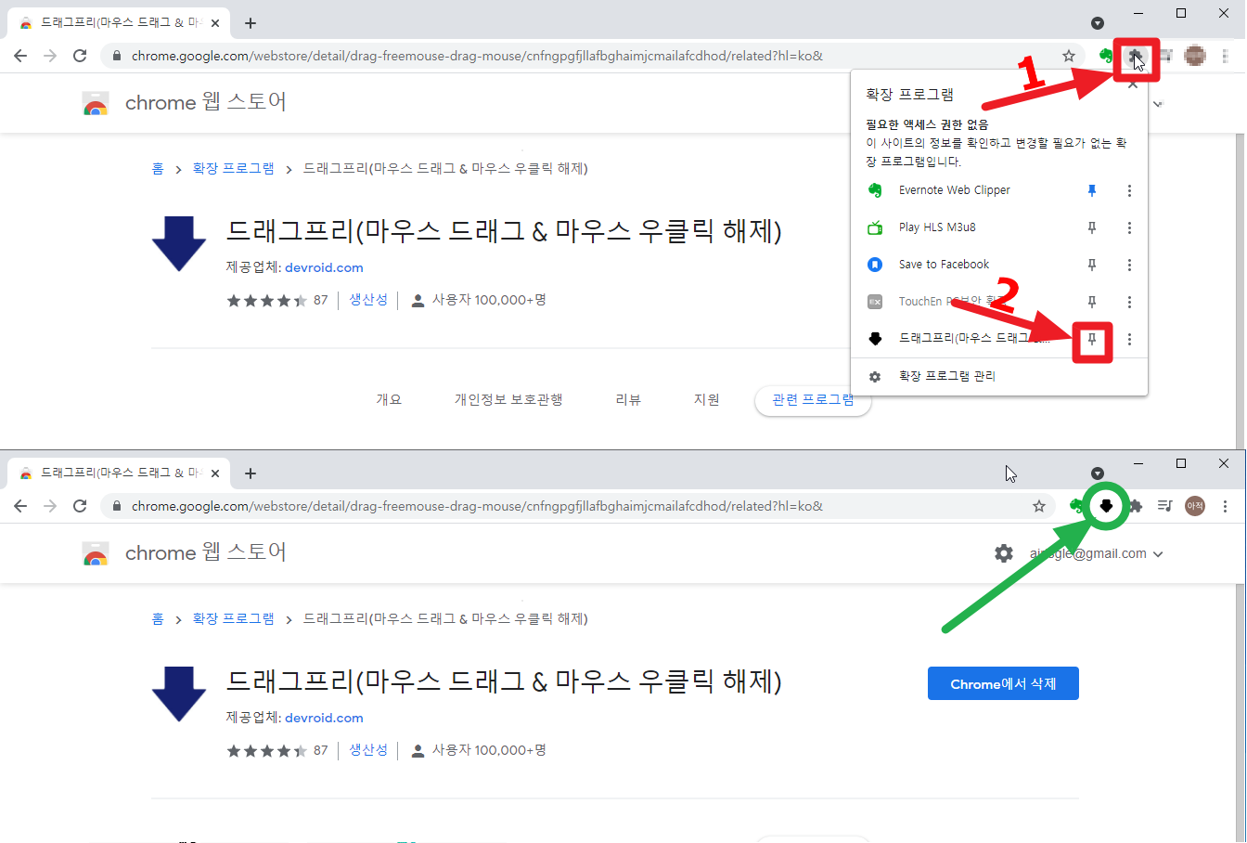Screen dimensions: 1247x843
Task: Click the pinned DragFree black arrow toolbar icon
Action: 1106,506
